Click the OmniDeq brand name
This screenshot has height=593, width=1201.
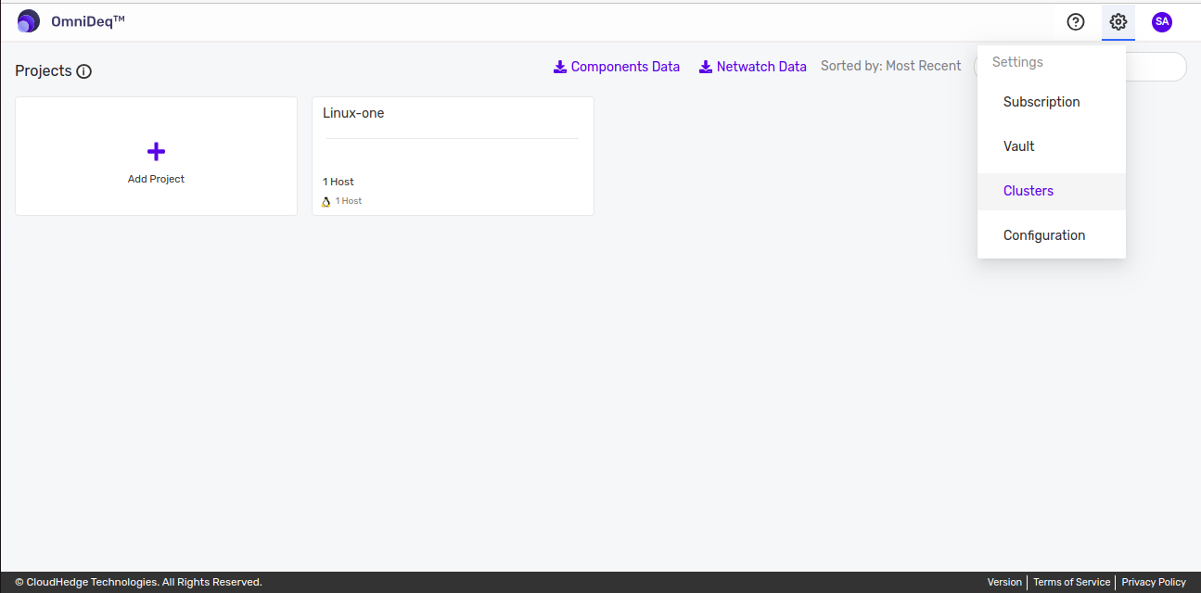click(88, 21)
